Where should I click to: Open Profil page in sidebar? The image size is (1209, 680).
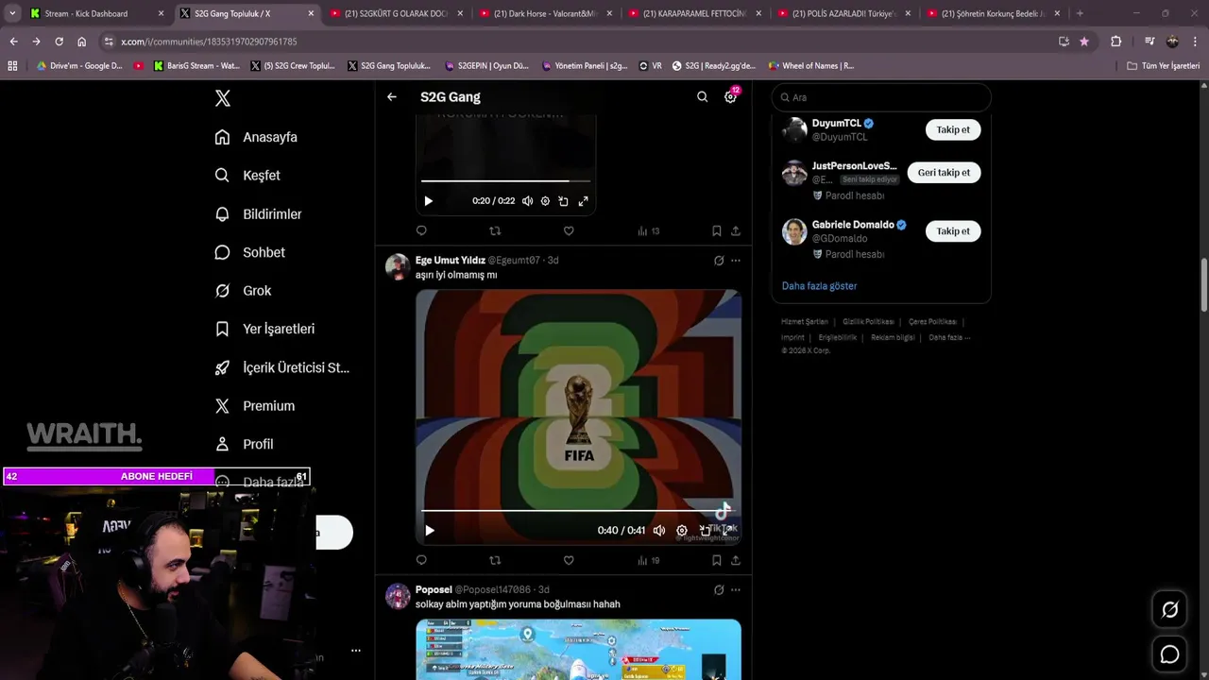[244, 444]
